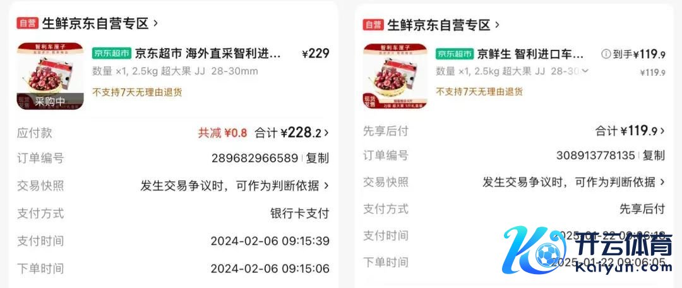Copy order number 308913778135

click(x=654, y=155)
